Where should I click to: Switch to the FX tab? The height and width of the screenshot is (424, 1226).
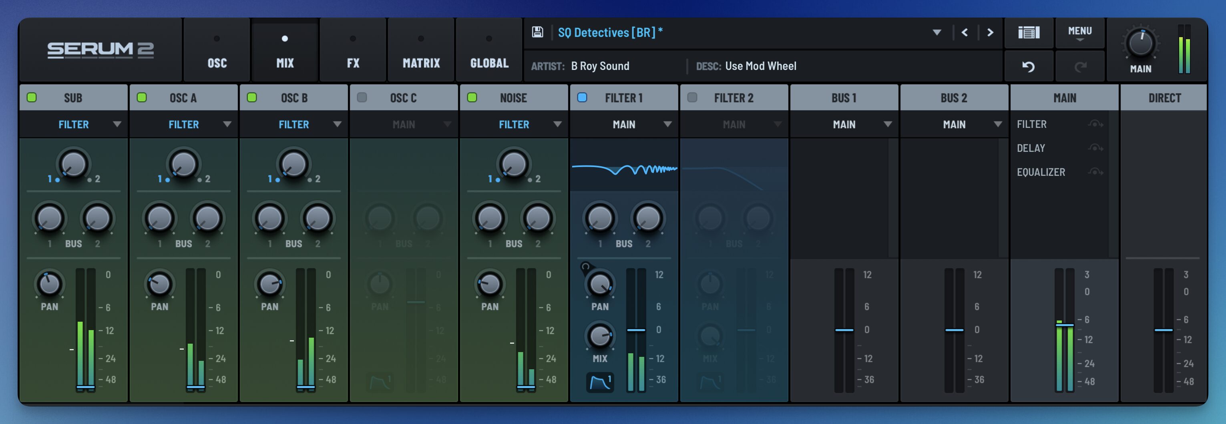click(353, 50)
